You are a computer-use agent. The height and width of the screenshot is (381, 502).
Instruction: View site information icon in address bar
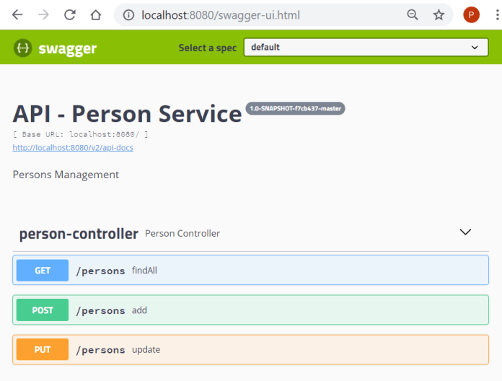click(128, 15)
